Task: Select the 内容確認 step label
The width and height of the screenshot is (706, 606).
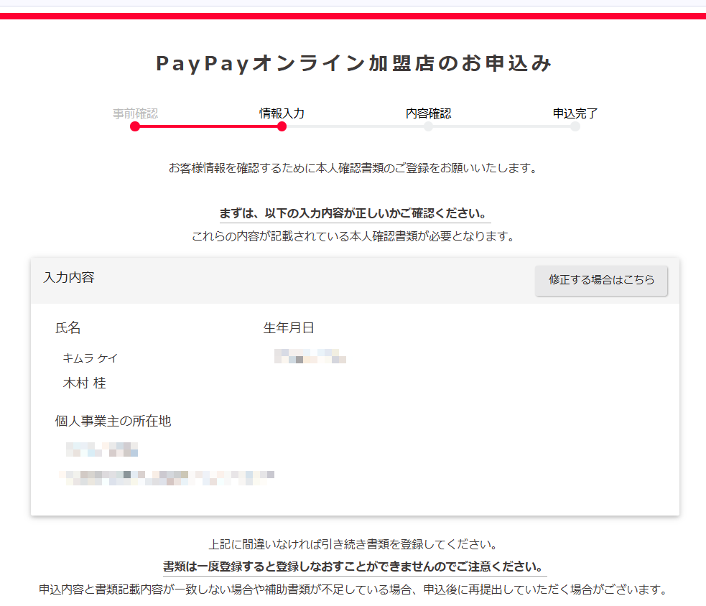Action: pyautogui.click(x=428, y=113)
